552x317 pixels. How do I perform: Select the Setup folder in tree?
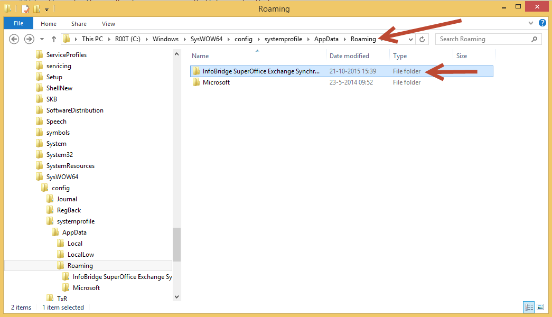point(54,77)
